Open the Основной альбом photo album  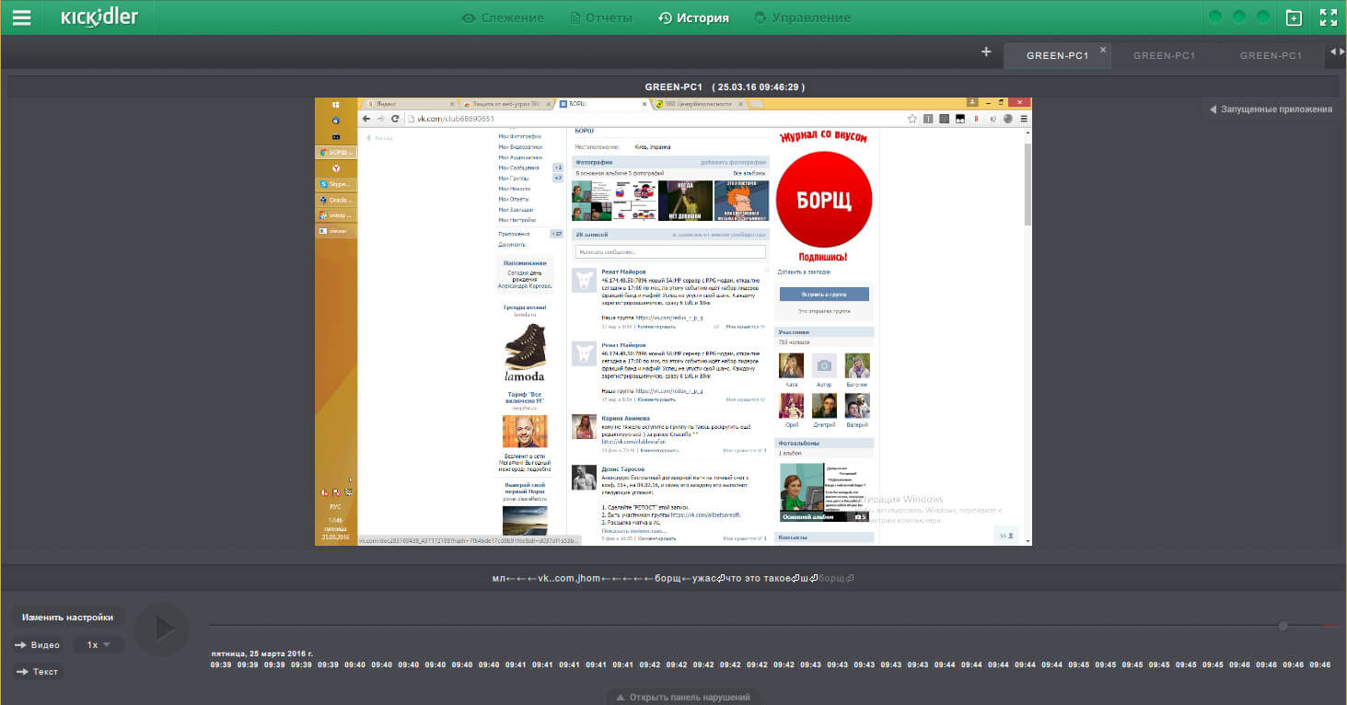(x=824, y=491)
